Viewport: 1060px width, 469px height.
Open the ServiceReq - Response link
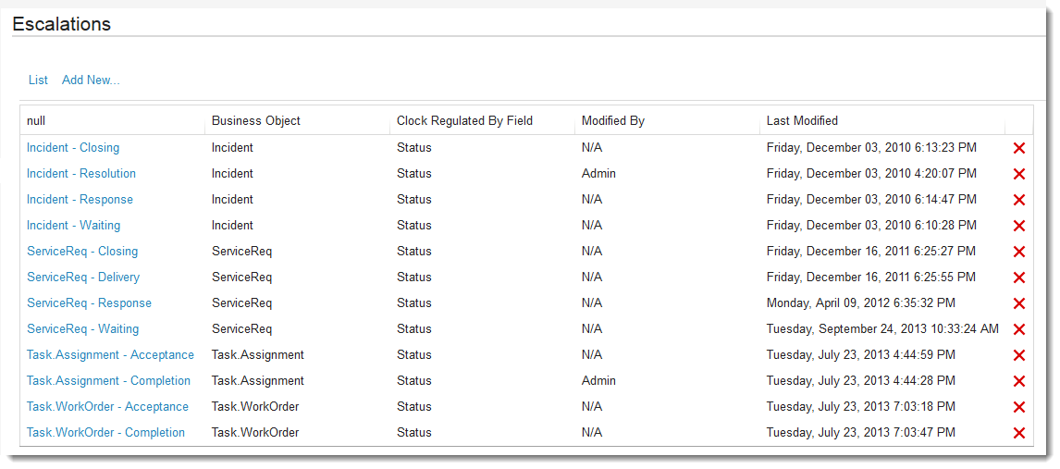coord(89,302)
